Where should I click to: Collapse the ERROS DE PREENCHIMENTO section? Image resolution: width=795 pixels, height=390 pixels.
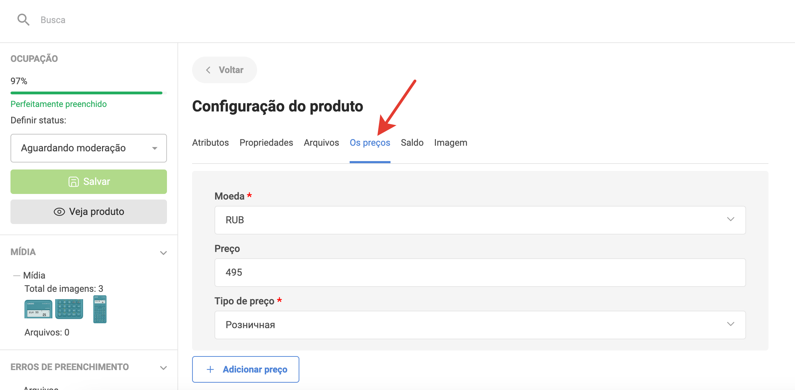tap(163, 367)
